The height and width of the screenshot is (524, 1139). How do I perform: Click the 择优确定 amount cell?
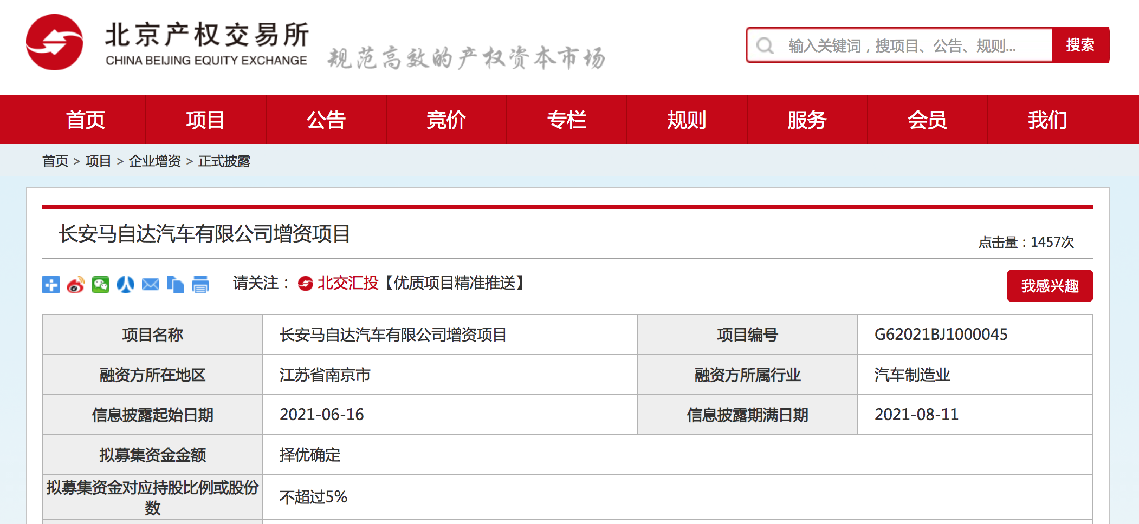pos(677,455)
